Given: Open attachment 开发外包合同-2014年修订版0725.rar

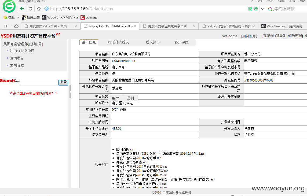Looking at the screenshot, I should click(141, 175).
